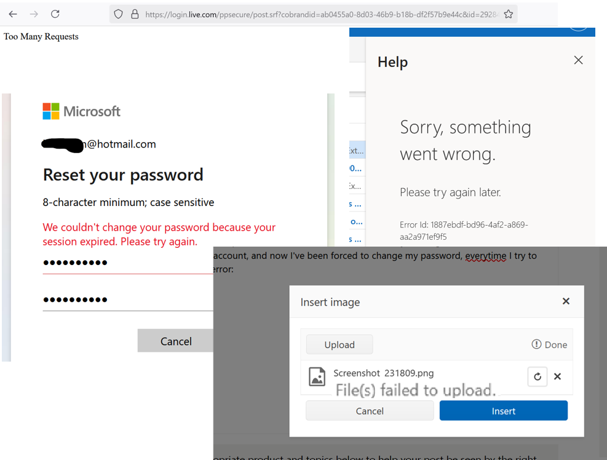Viewport: 607px width, 460px height.
Task: Click the browser forward arrow
Action: 33,13
